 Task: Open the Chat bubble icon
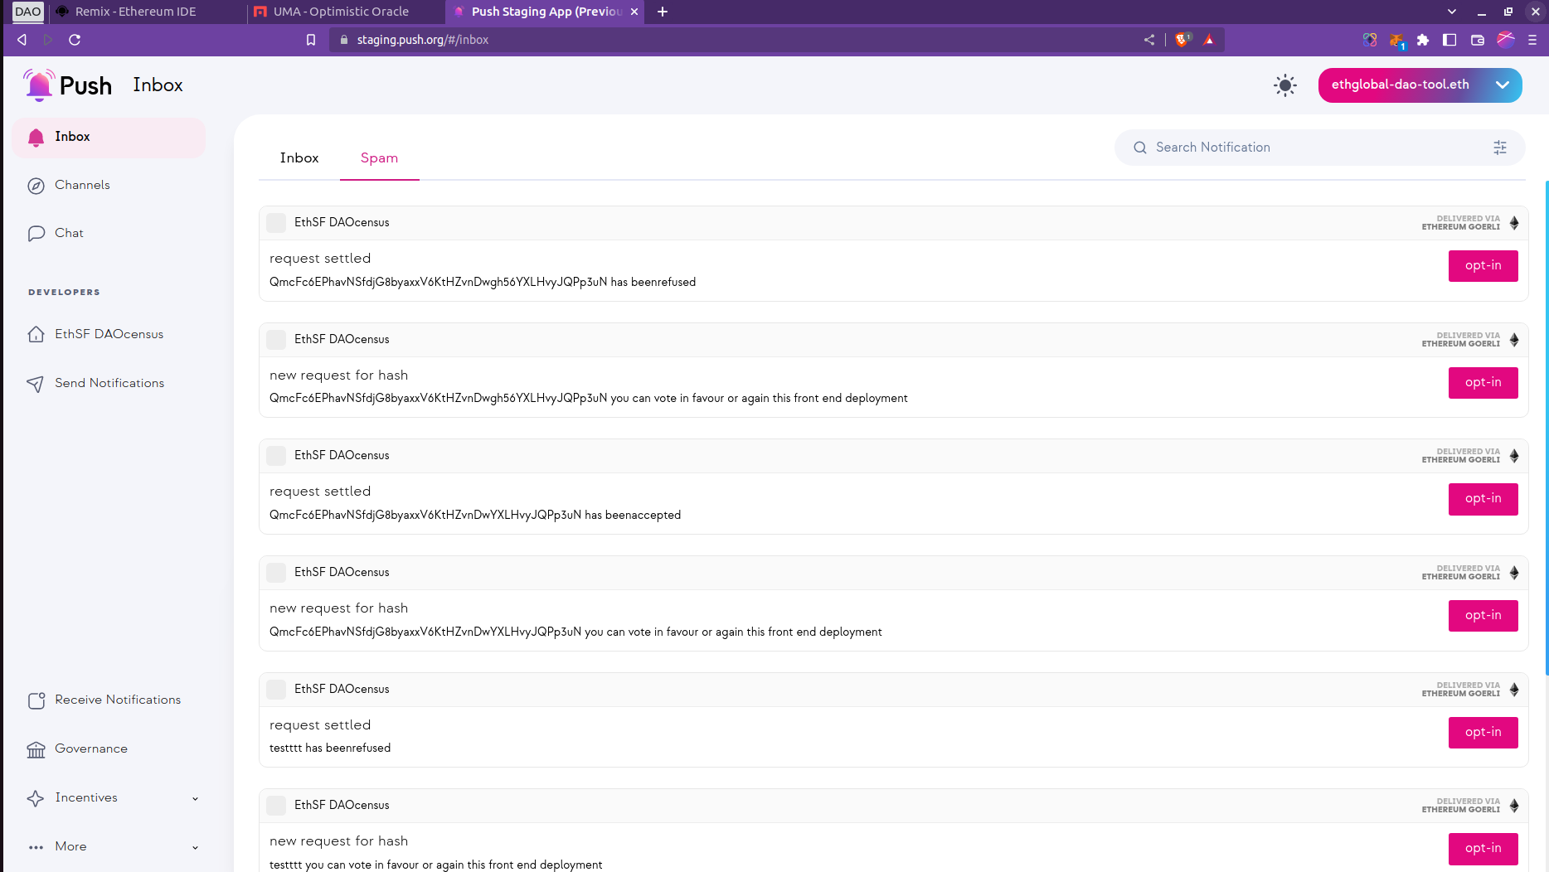tap(36, 234)
